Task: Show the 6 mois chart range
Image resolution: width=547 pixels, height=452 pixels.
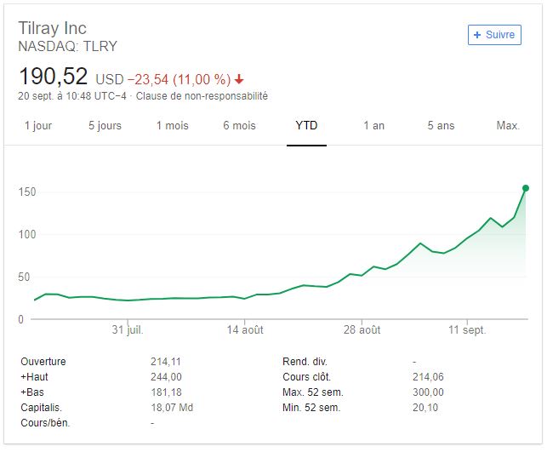Action: pos(239,125)
